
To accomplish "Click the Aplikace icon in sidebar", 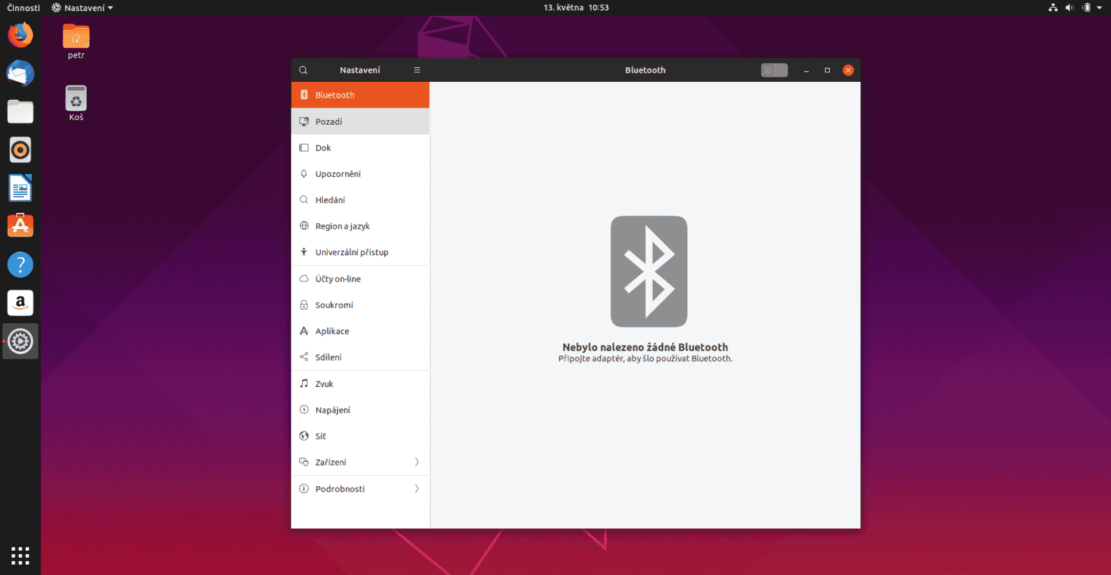I will 304,331.
